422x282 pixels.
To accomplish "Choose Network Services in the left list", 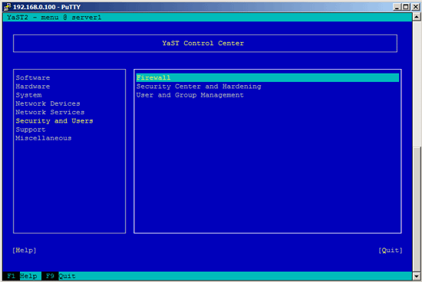I will [x=50, y=112].
